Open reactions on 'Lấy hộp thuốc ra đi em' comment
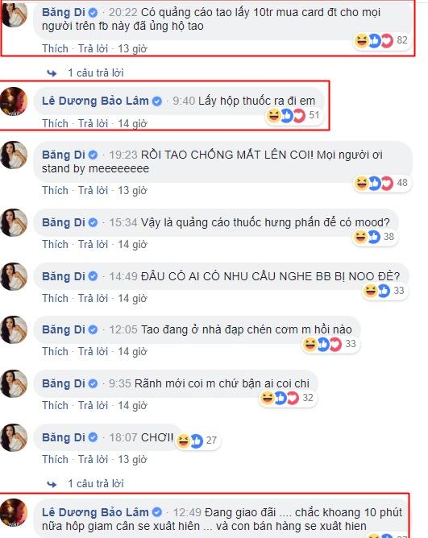 point(293,115)
